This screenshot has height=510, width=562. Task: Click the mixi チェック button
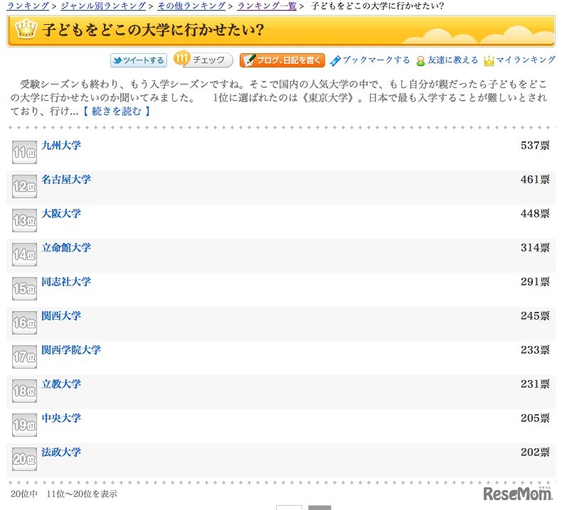pos(203,60)
